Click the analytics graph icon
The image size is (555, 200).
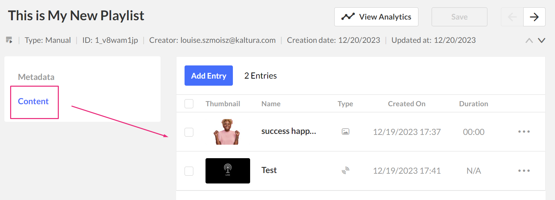[348, 17]
